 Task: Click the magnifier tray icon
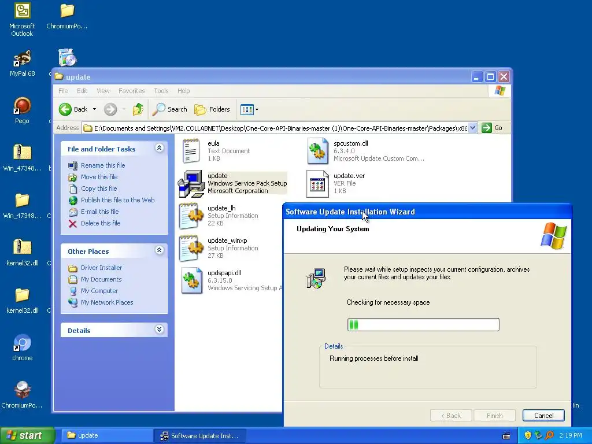pos(549,436)
